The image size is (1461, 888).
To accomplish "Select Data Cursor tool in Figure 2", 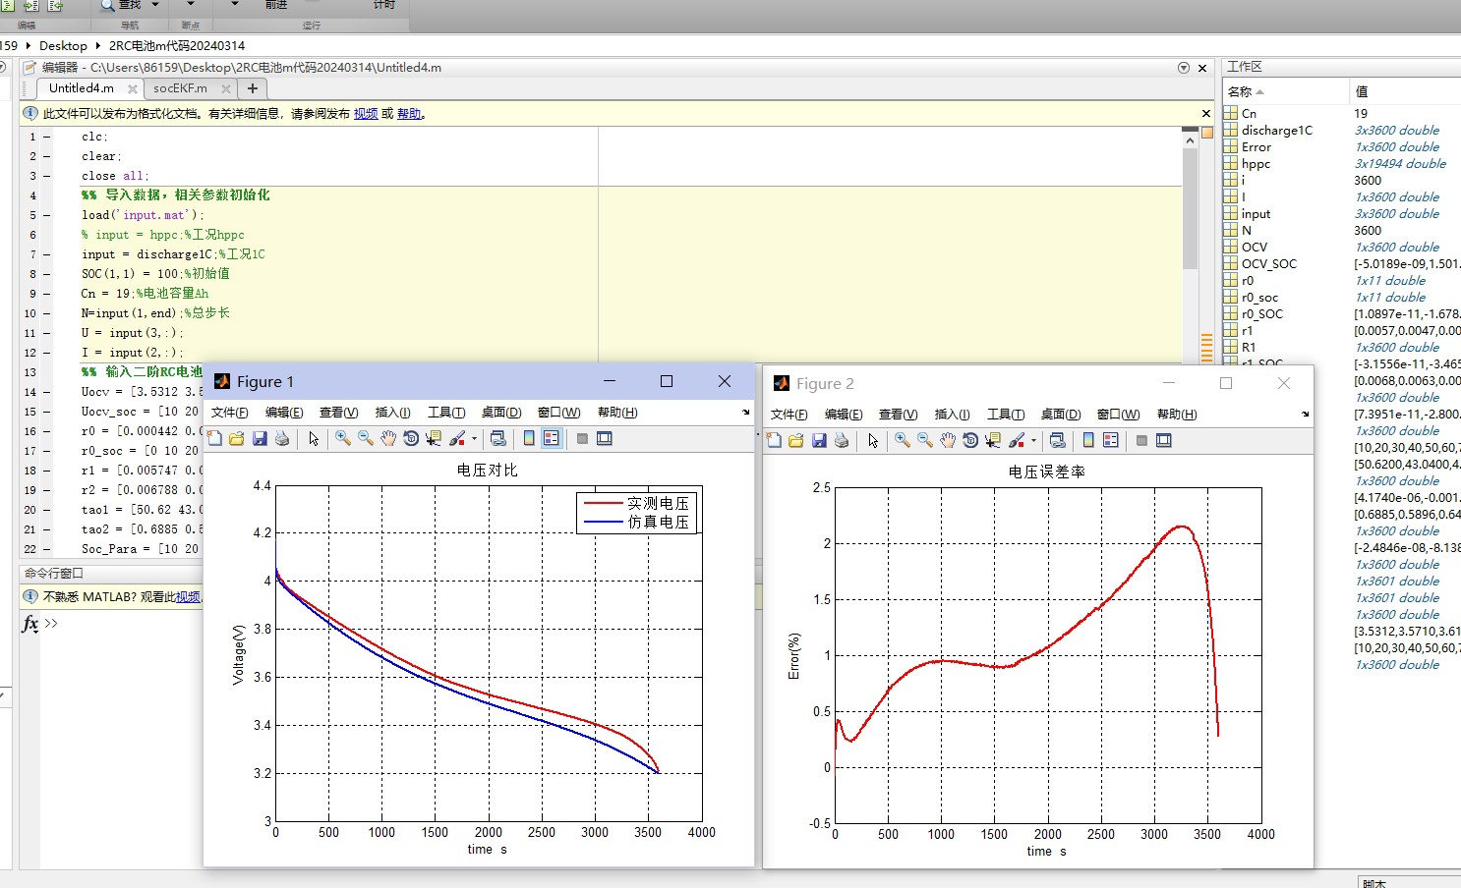I will [x=993, y=440].
